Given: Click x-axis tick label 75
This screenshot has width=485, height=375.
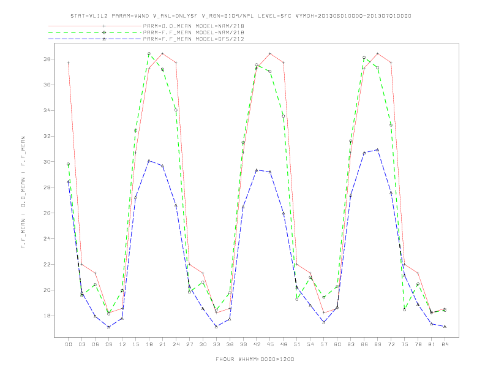Looking at the screenshot, I should point(405,344).
